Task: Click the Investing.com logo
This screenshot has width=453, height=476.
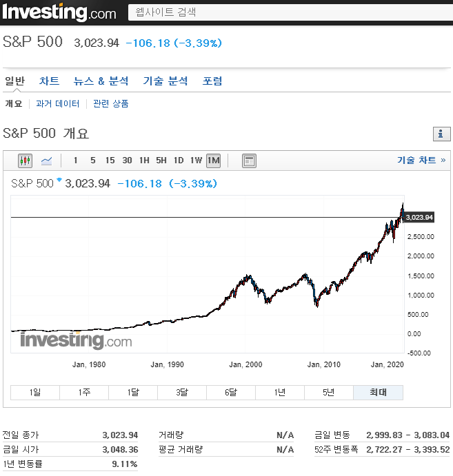Action: 59,12
